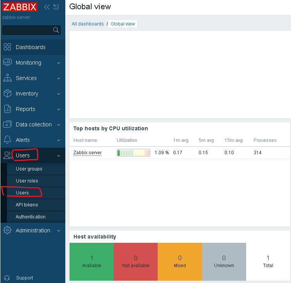Click the 0.15 five-minute average value
This screenshot has width=291, height=283.
click(x=203, y=153)
